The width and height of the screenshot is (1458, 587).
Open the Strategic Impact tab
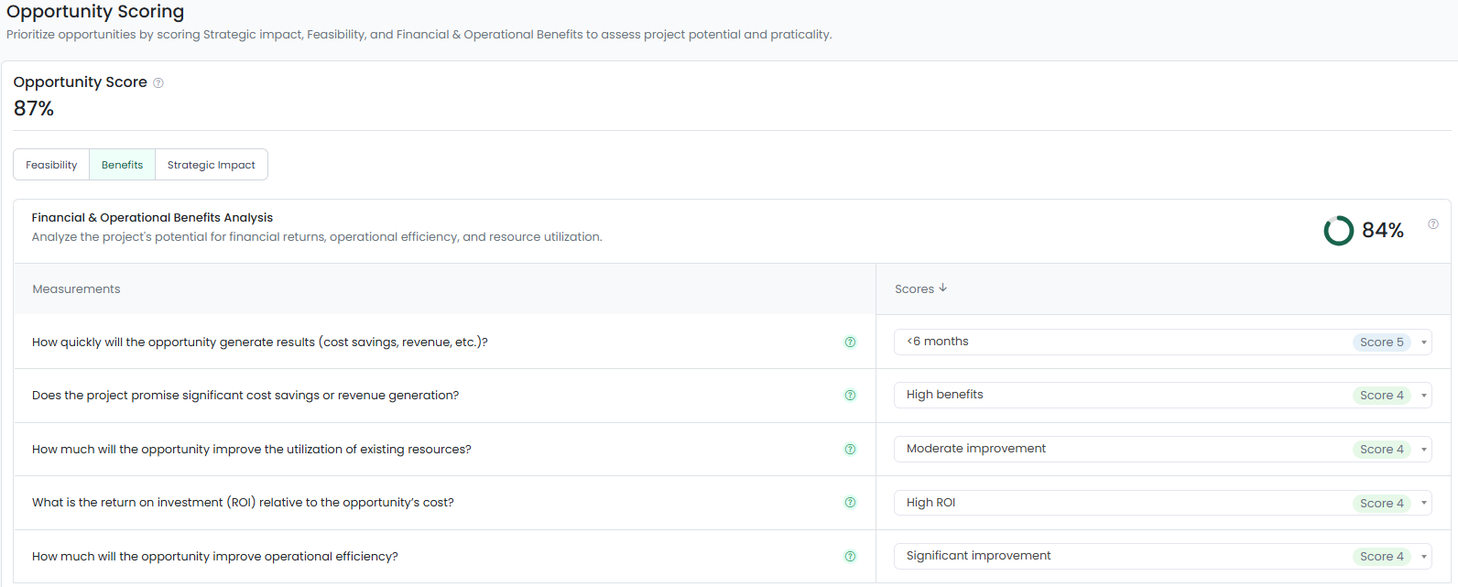pyautogui.click(x=211, y=165)
